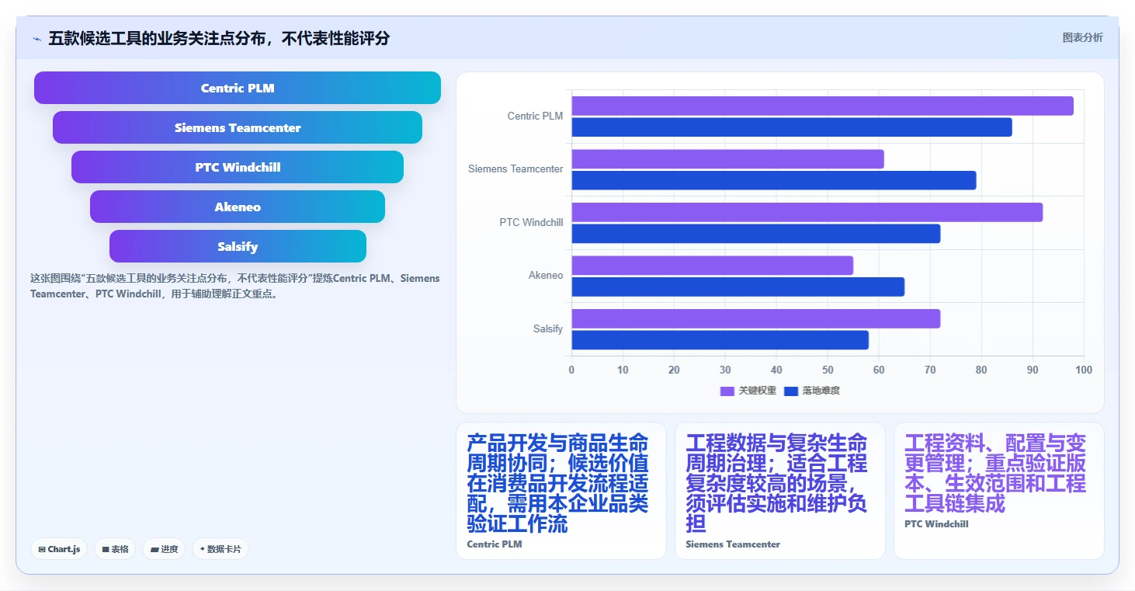Click the description paragraph starting 这张图围绕
The height and width of the screenshot is (591, 1135).
pos(235,286)
